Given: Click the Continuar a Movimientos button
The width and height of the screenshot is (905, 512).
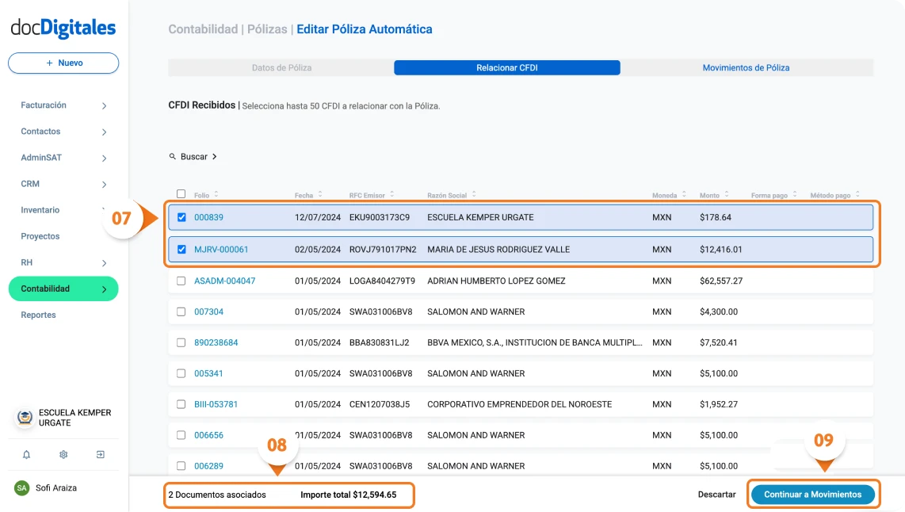Looking at the screenshot, I should point(813,494).
